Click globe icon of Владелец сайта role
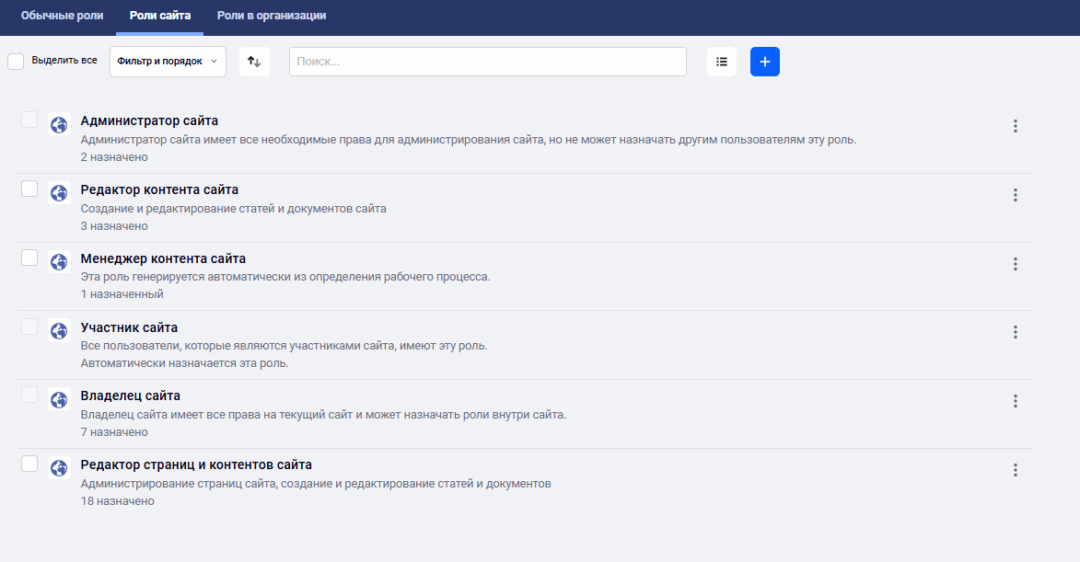 pyautogui.click(x=59, y=400)
